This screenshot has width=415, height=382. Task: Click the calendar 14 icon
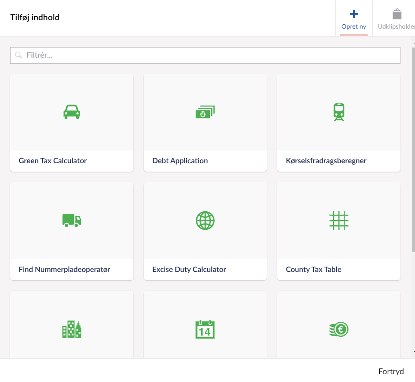(205, 329)
